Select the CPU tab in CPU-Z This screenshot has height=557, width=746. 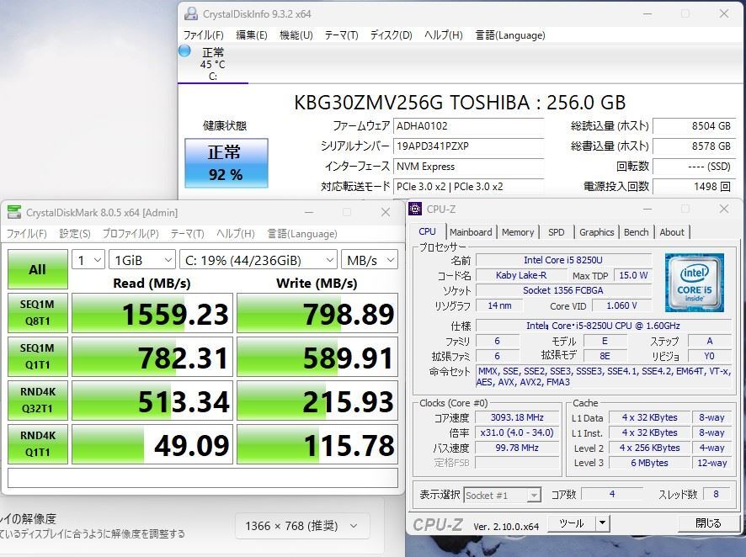point(427,231)
